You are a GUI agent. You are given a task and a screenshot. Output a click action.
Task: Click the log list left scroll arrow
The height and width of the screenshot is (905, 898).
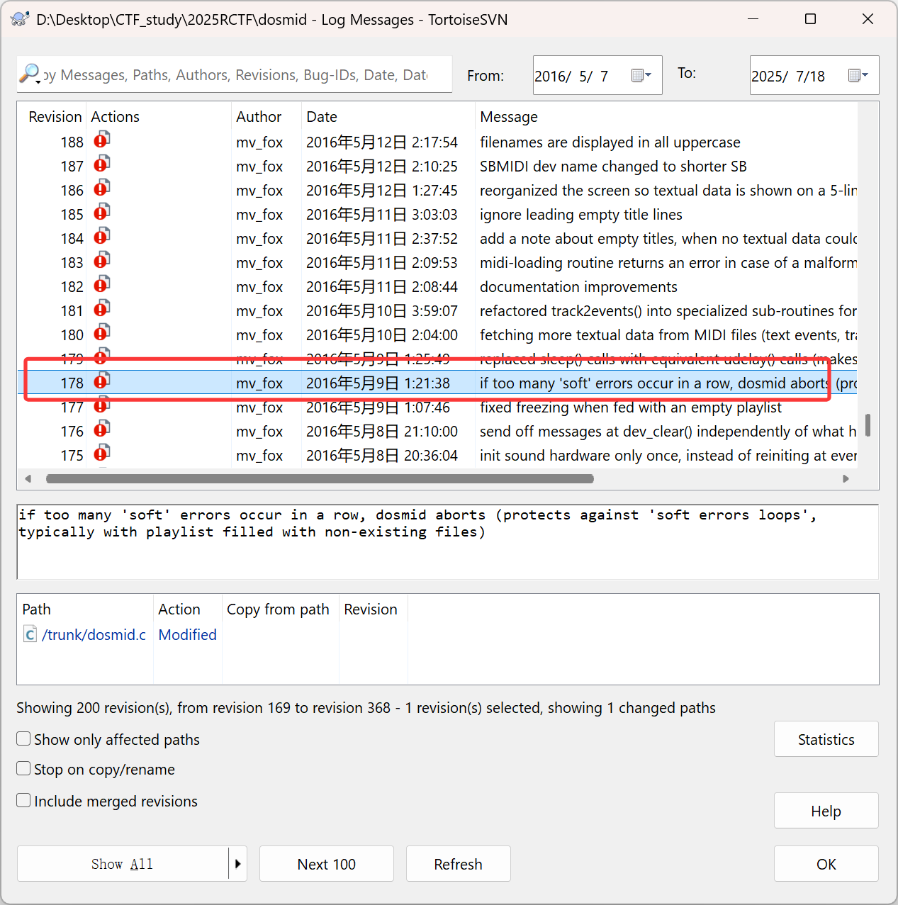[28, 478]
